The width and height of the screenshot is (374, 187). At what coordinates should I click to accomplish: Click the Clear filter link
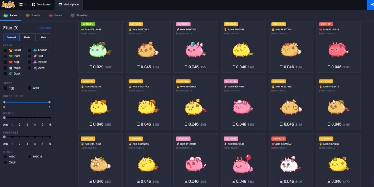[45, 28]
